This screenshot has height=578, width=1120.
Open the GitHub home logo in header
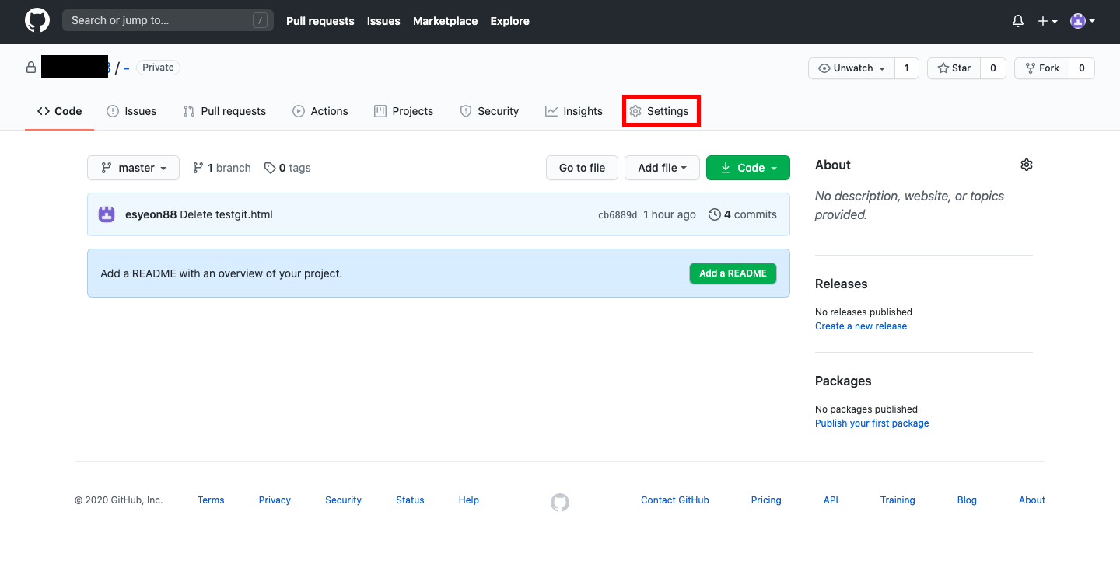click(x=37, y=21)
